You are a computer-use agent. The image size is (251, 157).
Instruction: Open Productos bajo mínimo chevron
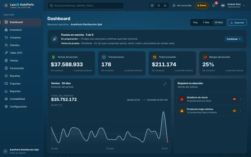tap(240, 111)
